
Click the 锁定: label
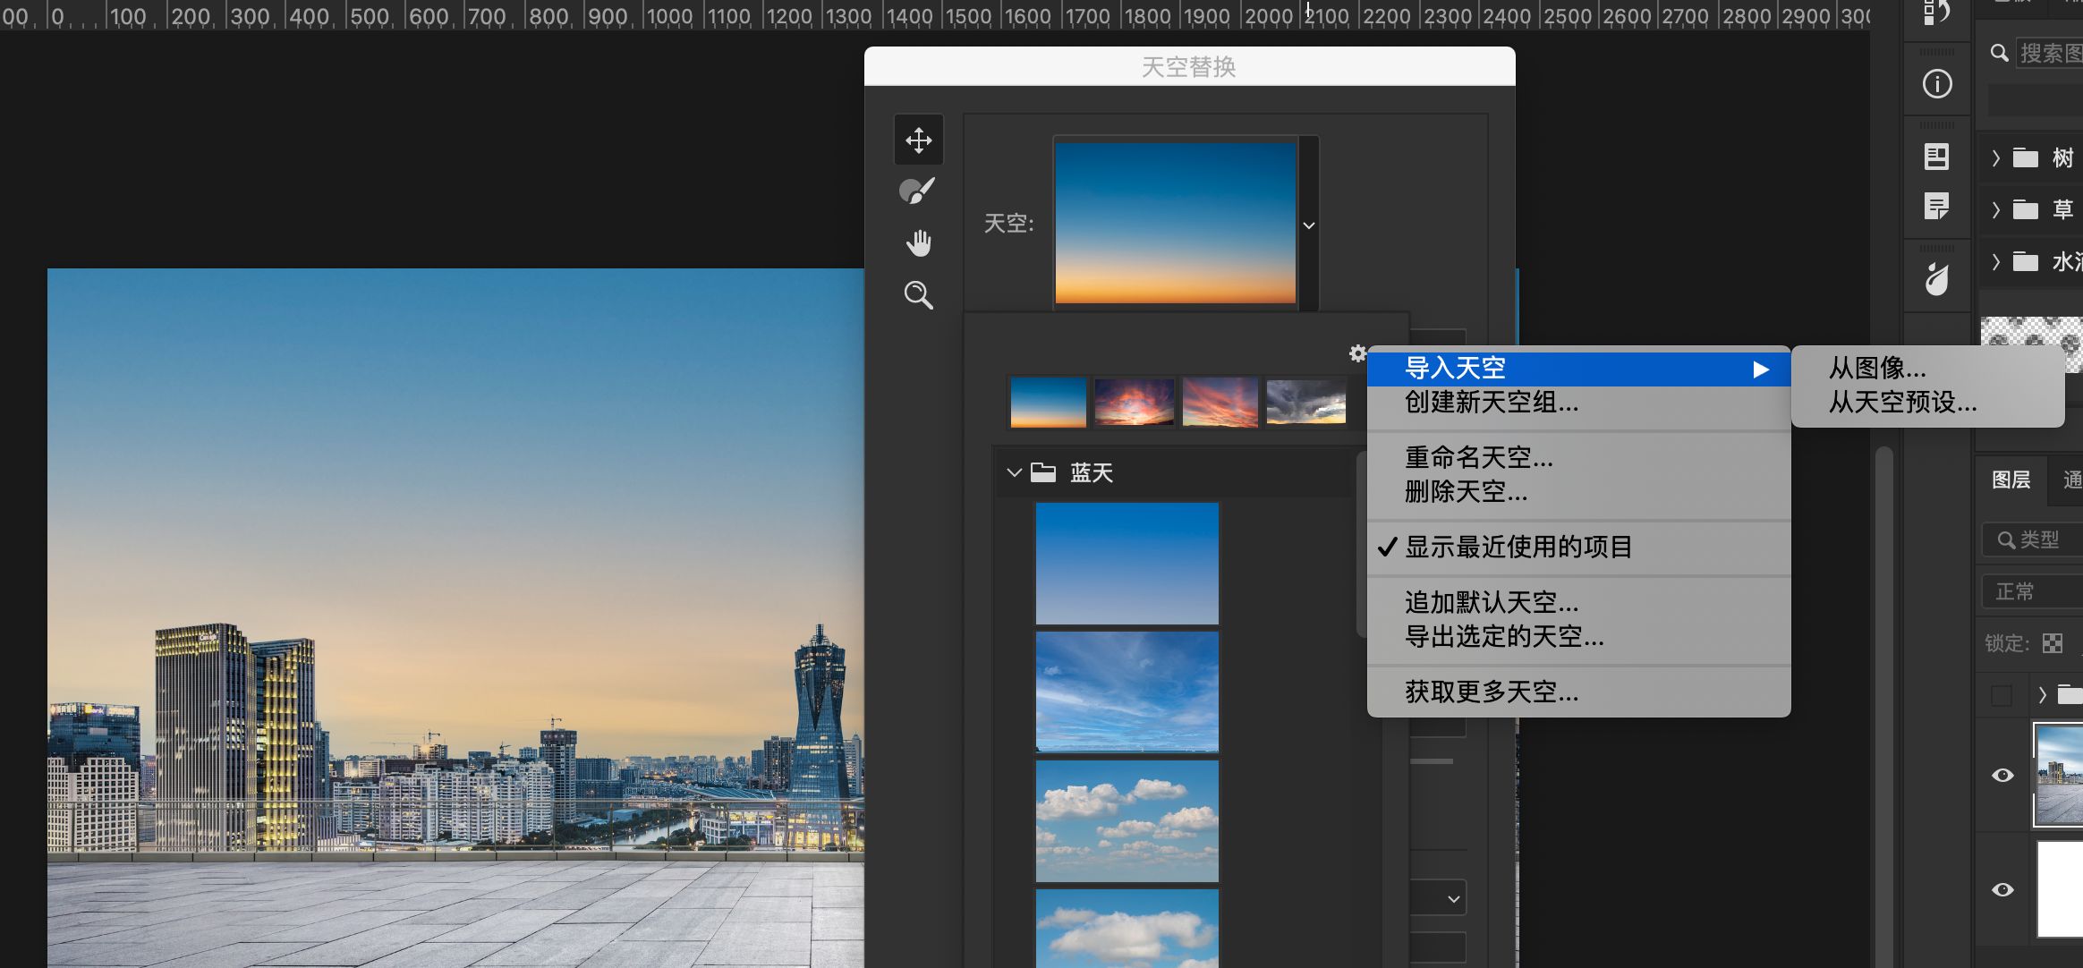[x=2007, y=643]
